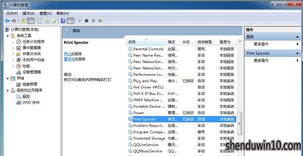Click the 停止 link for Print Spooler
Viewport: 303px width, 156px height.
(x=67, y=54)
